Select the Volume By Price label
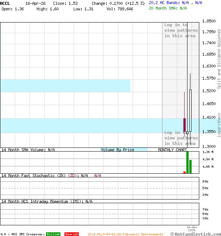Image resolution: width=221 pixels, height=236 pixels. pos(117,150)
